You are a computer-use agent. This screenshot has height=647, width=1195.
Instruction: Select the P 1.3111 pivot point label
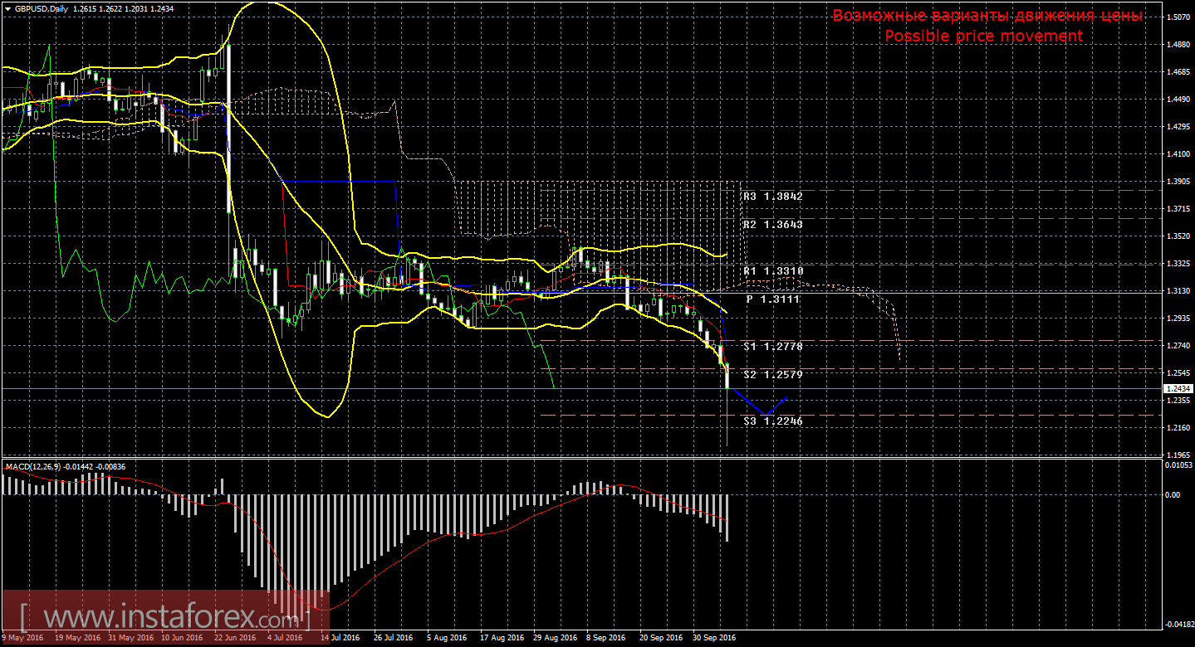tap(773, 299)
